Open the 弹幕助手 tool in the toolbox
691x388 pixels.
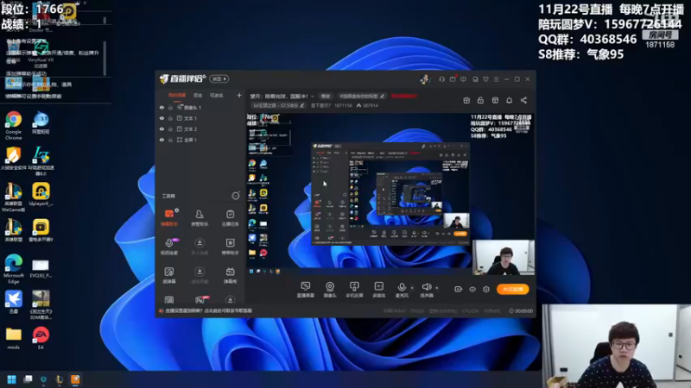click(168, 218)
